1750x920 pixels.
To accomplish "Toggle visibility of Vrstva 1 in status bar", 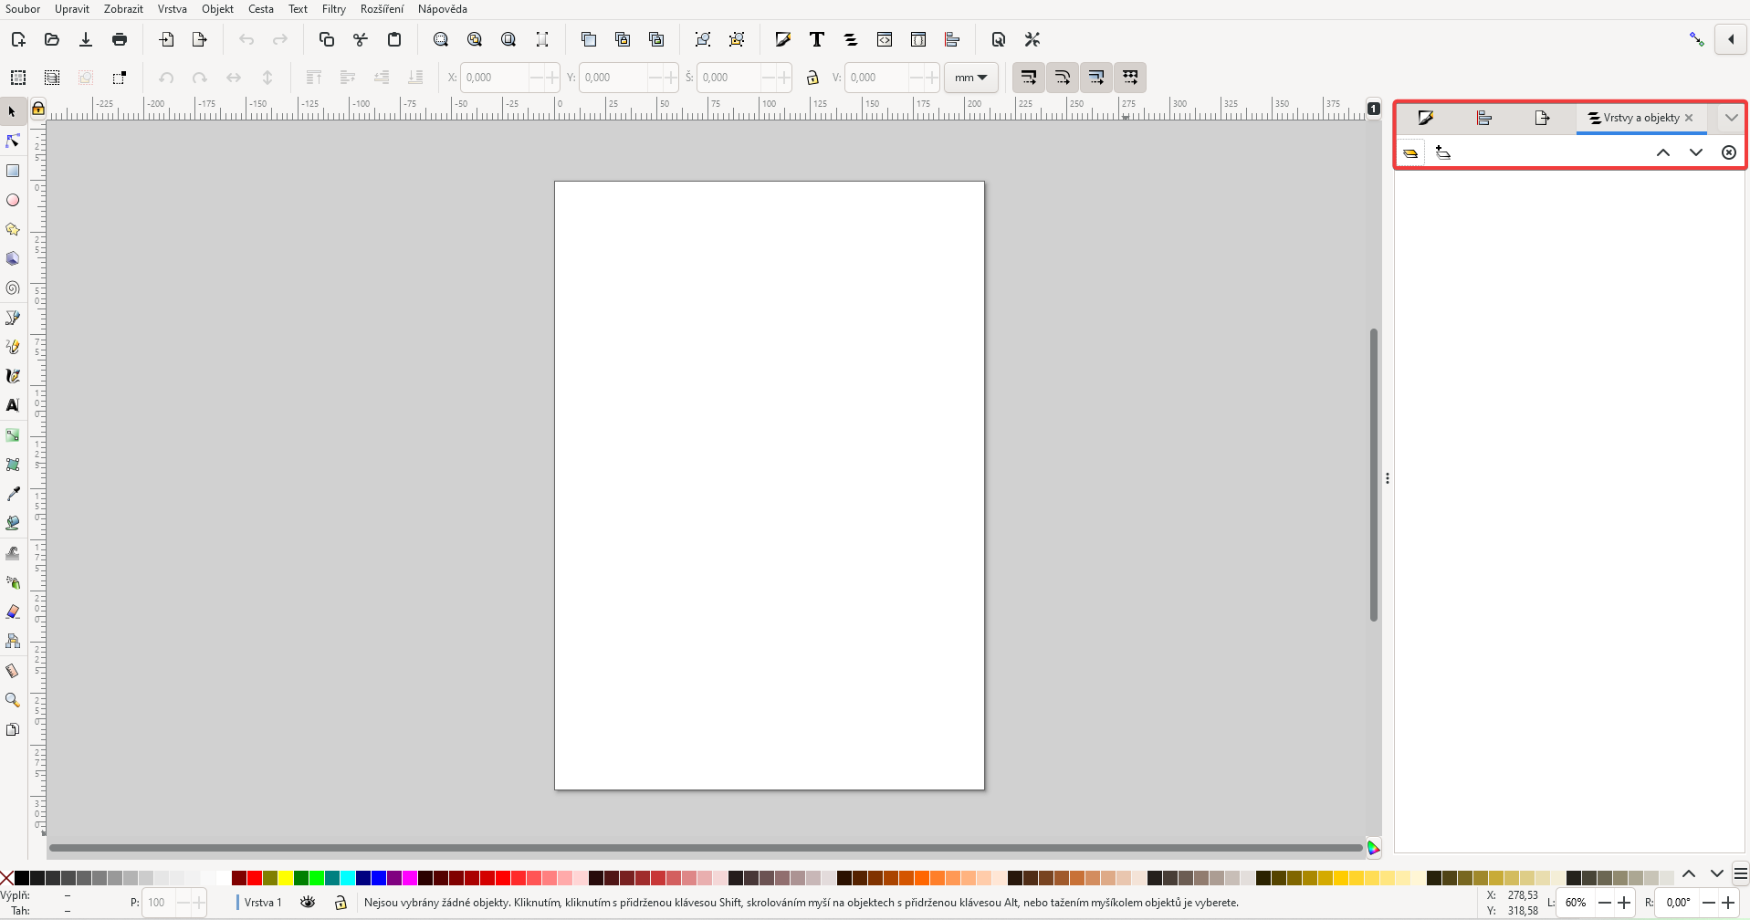I will pyautogui.click(x=308, y=902).
